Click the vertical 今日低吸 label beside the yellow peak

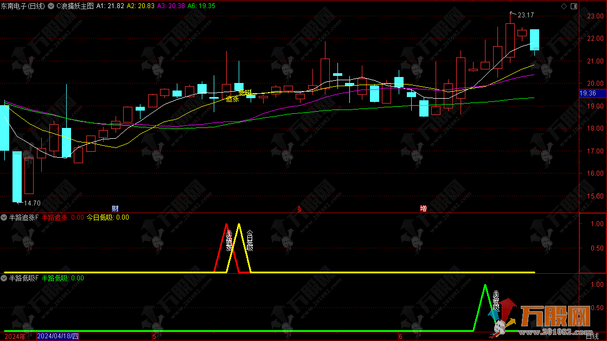point(250,240)
